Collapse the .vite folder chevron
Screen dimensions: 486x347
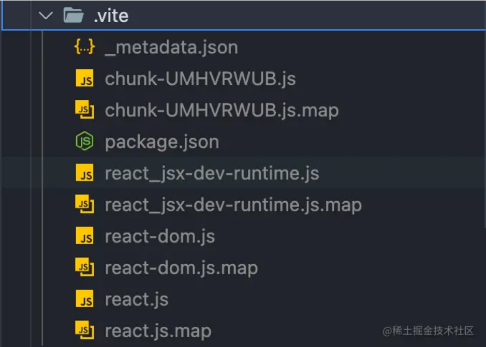pos(46,16)
